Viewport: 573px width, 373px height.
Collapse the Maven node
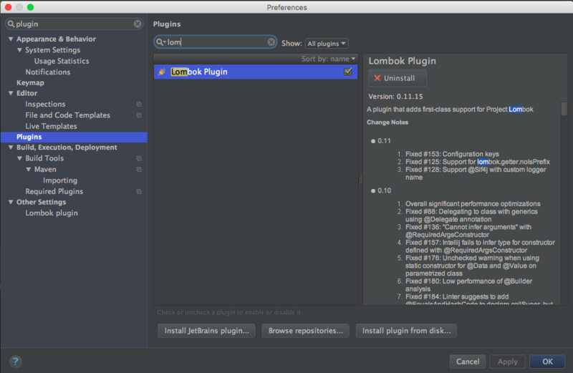(x=28, y=169)
